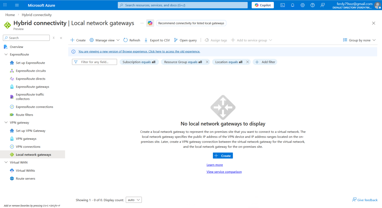Screen dimensions: 382x208
Task: Open the Cloud Shell terminal icon
Action: click(283, 5)
